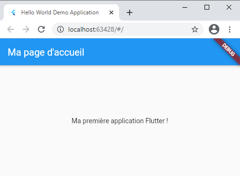Viewport: 240px width, 176px height.
Task: View site information icon
Action: pyautogui.click(x=60, y=29)
